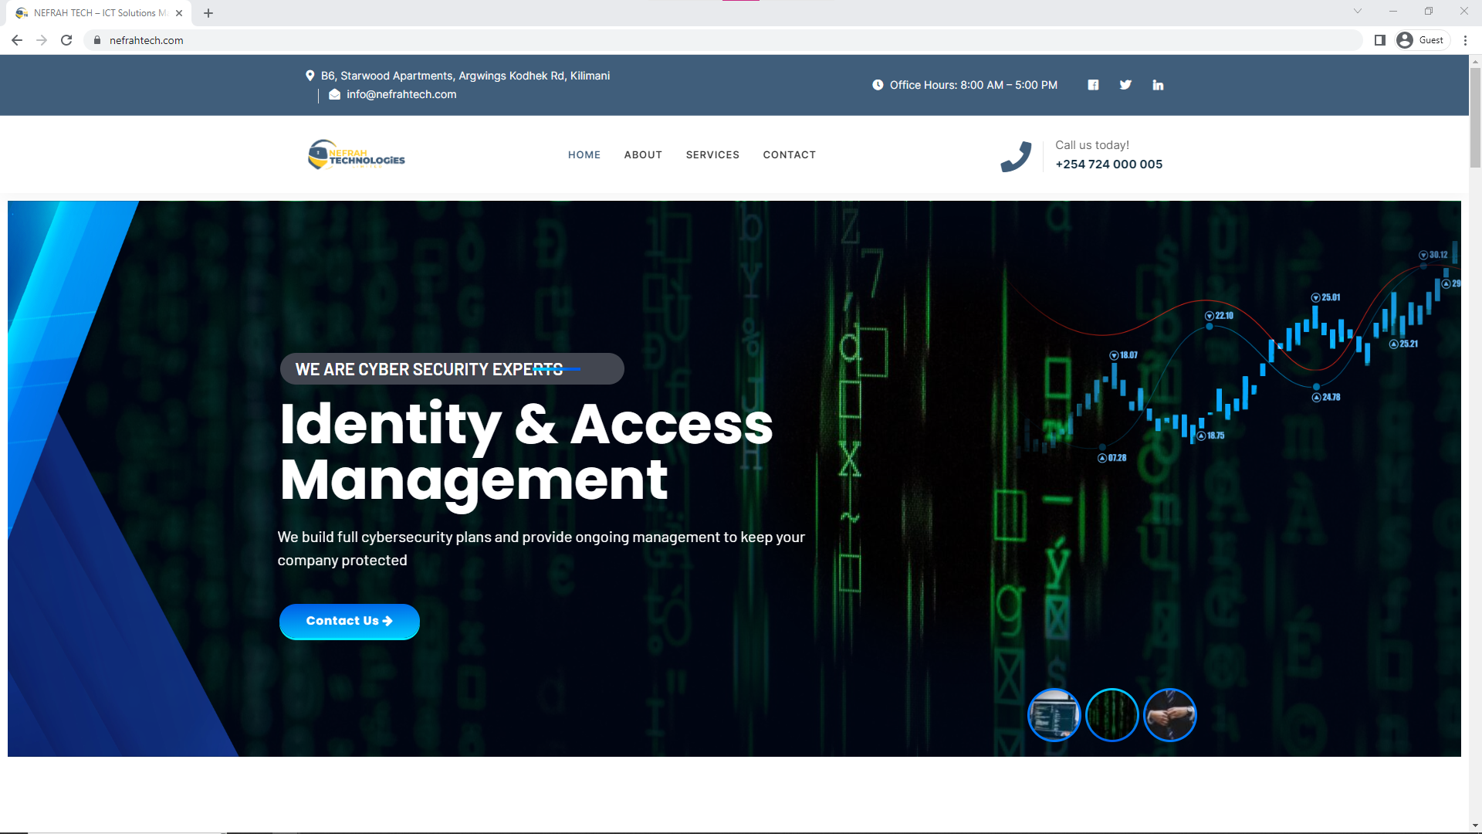Click the Contact Us button

pyautogui.click(x=349, y=621)
